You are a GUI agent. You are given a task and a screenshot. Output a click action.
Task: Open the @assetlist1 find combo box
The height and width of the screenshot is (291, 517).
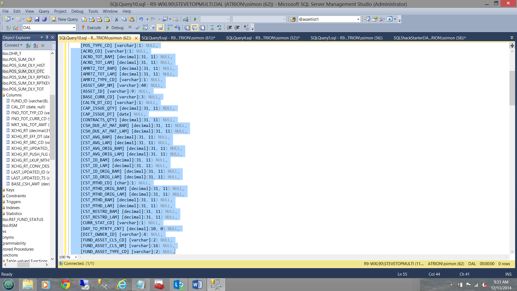(358, 19)
